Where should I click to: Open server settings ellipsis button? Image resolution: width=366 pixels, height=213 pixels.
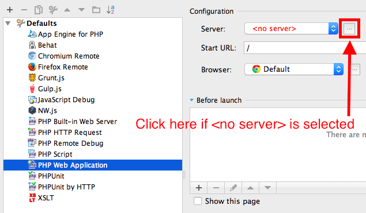click(349, 29)
